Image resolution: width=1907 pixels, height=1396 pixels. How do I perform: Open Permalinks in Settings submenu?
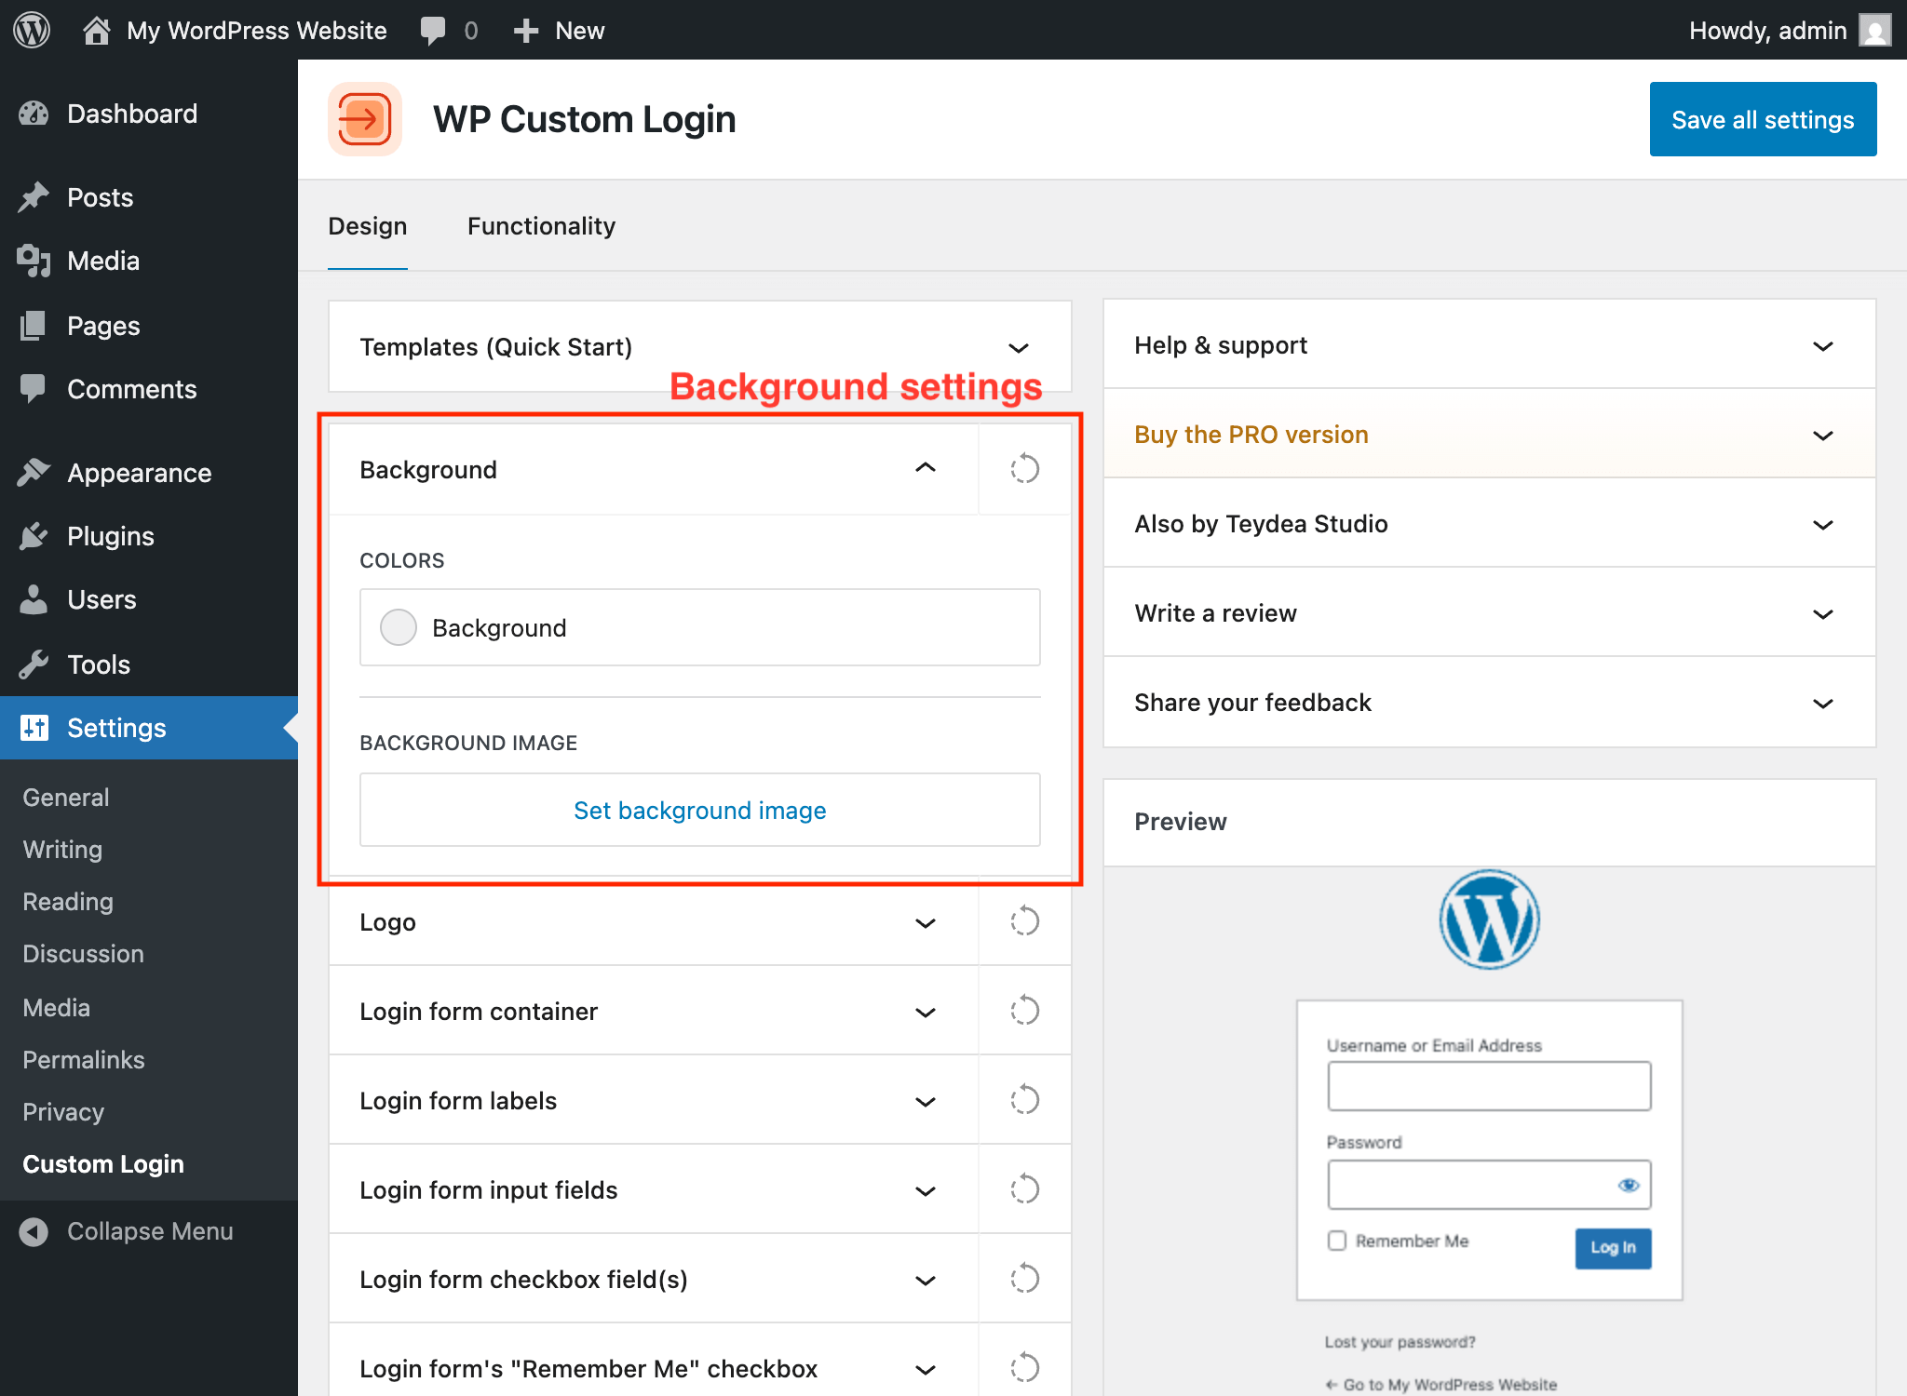(x=84, y=1060)
